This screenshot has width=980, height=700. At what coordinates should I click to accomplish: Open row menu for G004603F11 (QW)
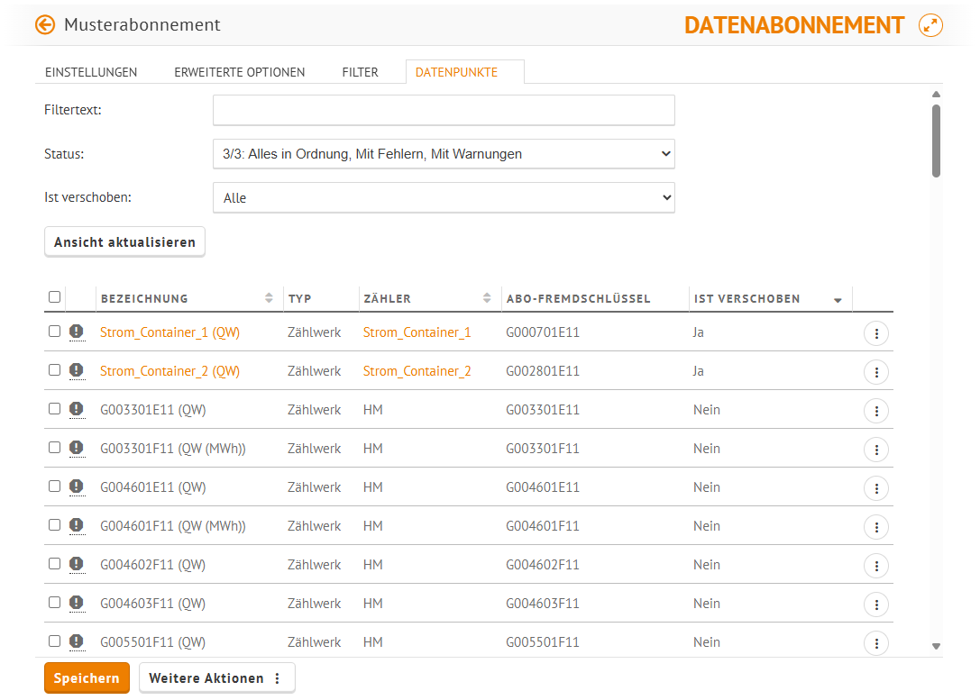(876, 605)
